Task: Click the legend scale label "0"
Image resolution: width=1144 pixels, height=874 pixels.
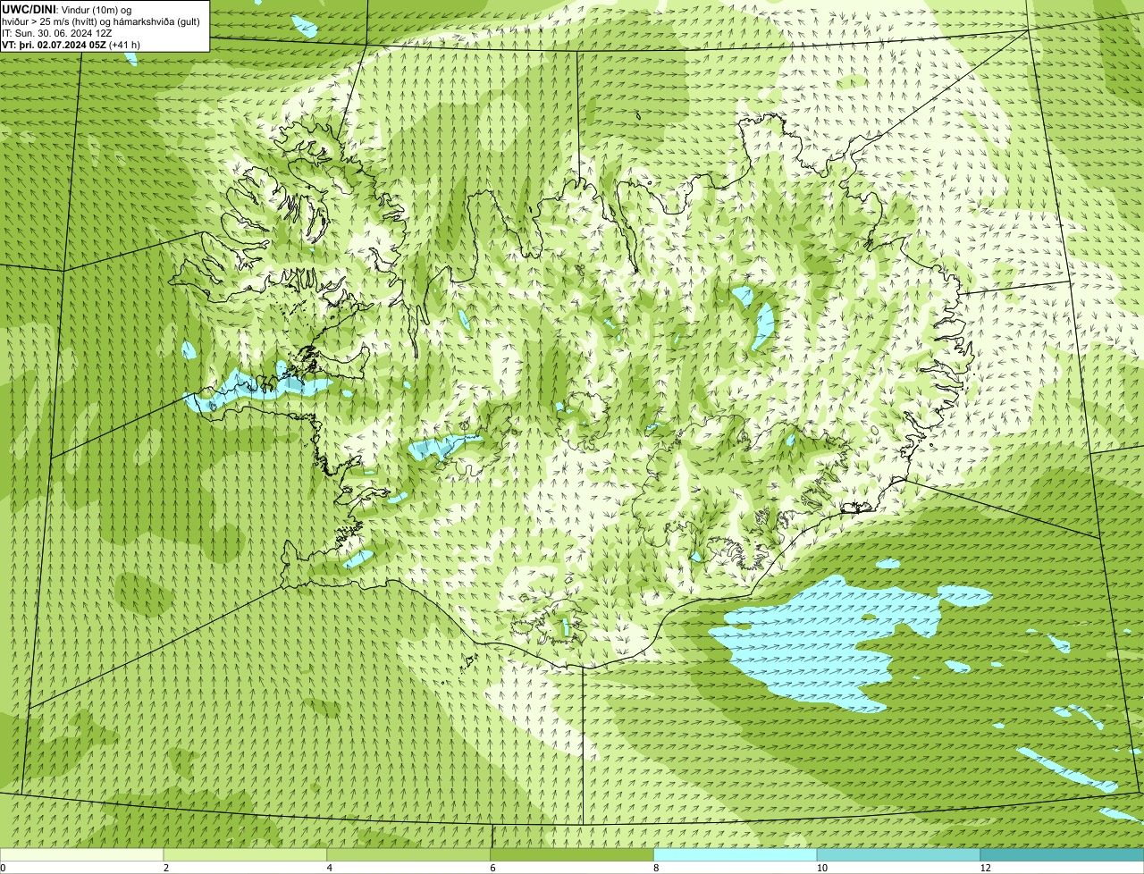Action: click(x=3, y=868)
